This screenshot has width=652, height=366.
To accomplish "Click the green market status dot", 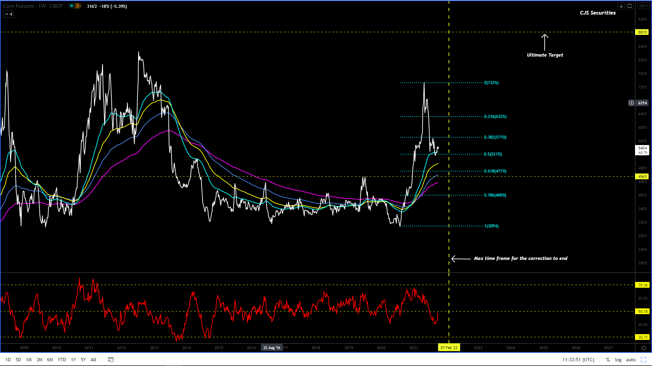I will [x=72, y=6].
